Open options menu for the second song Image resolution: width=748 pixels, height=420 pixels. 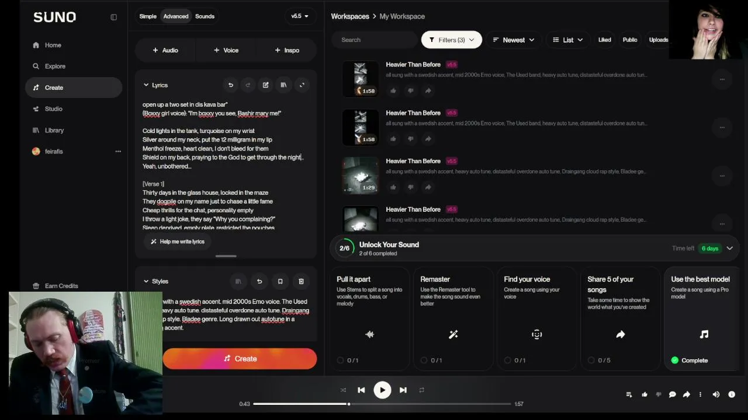pos(722,127)
